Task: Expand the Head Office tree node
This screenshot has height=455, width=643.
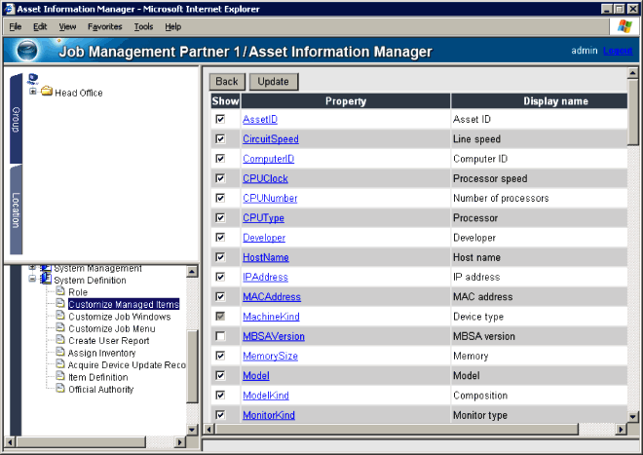Action: [x=33, y=93]
